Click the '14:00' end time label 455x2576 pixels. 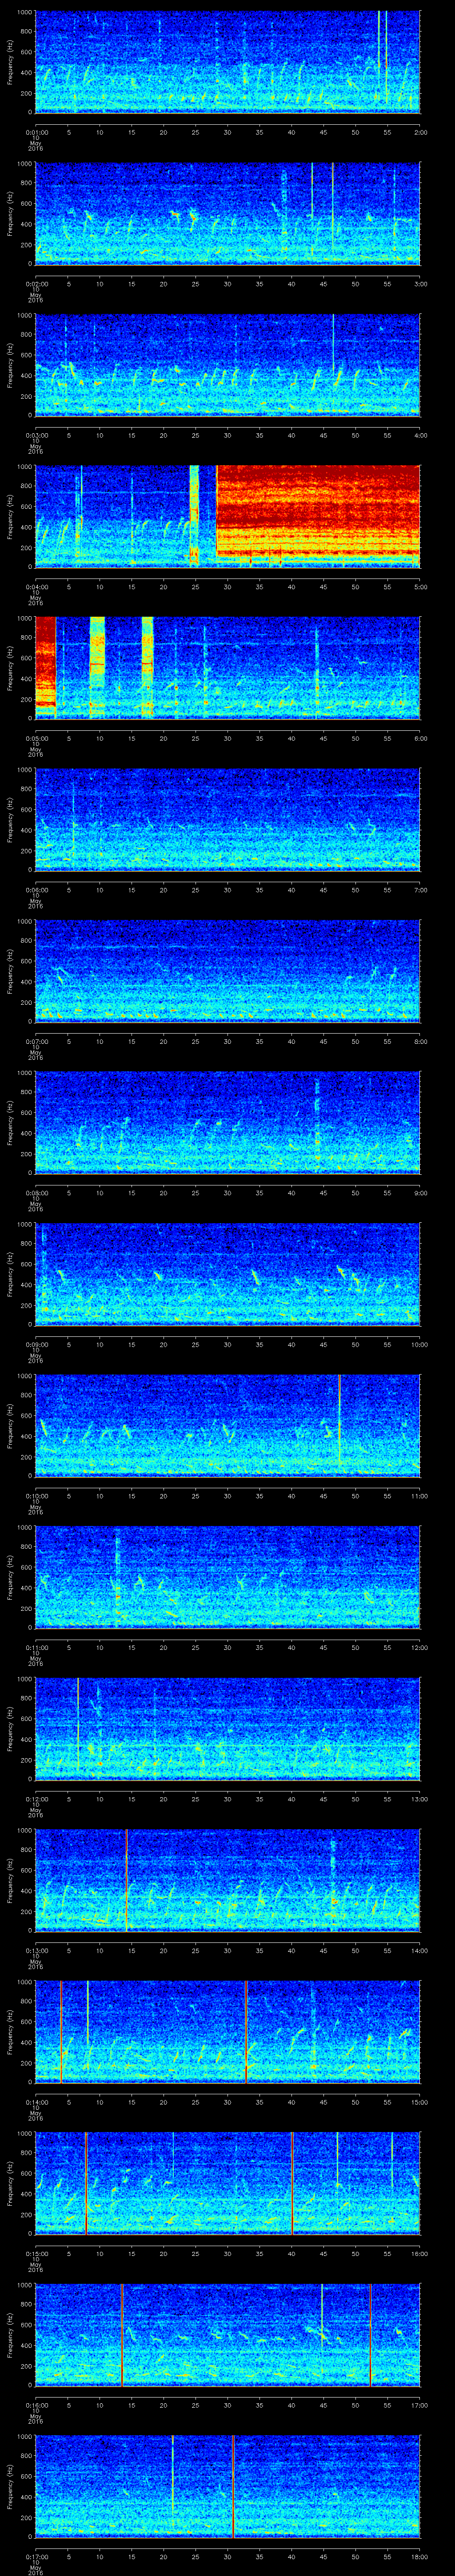pyautogui.click(x=419, y=1951)
